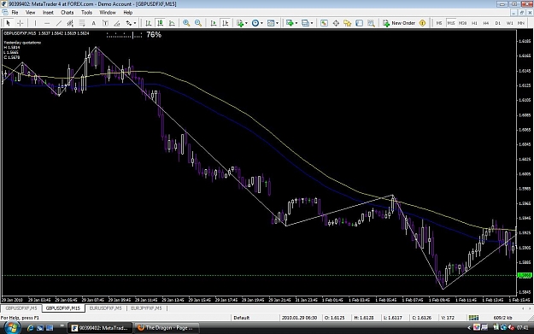534x334 pixels.
Task: Switch to M30 timeframe
Action: tap(462, 23)
